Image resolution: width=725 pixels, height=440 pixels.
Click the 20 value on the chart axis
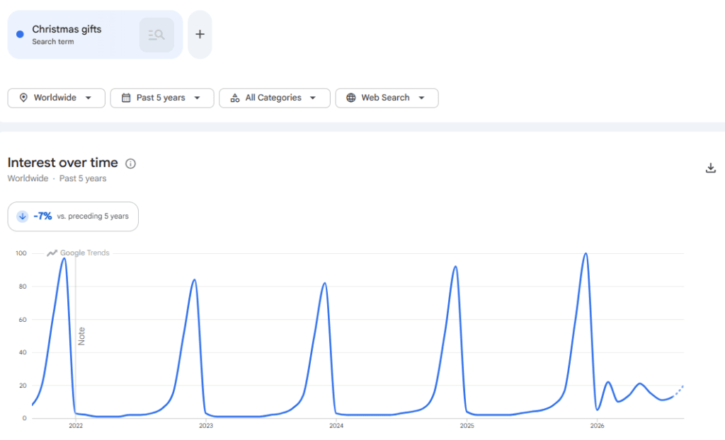click(23, 386)
